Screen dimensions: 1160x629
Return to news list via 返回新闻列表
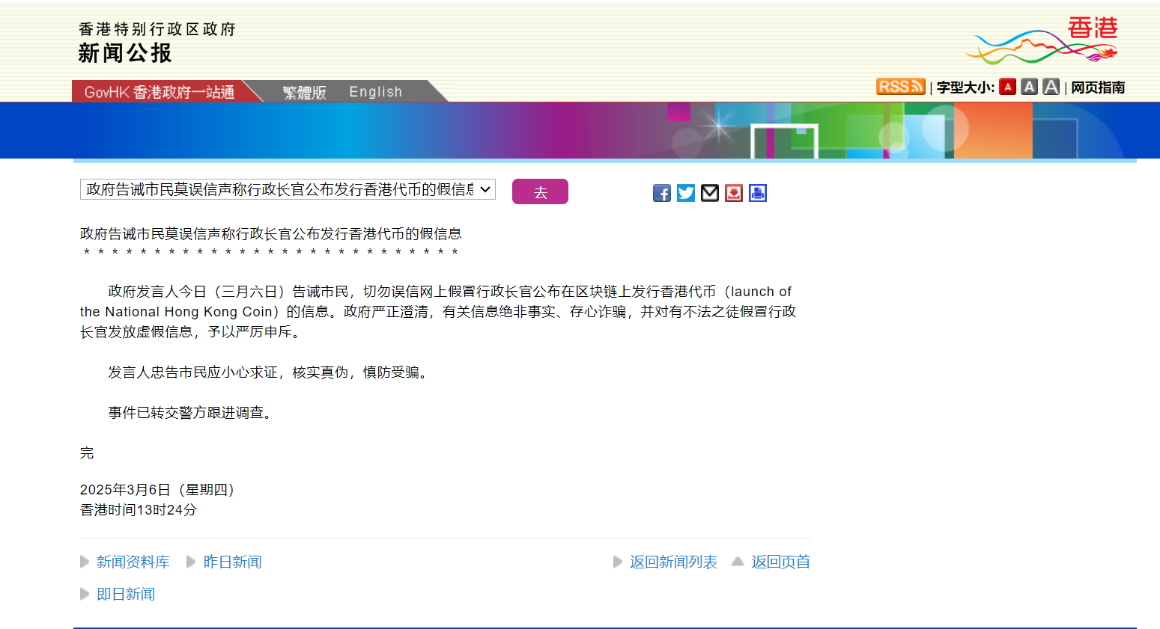coord(672,562)
